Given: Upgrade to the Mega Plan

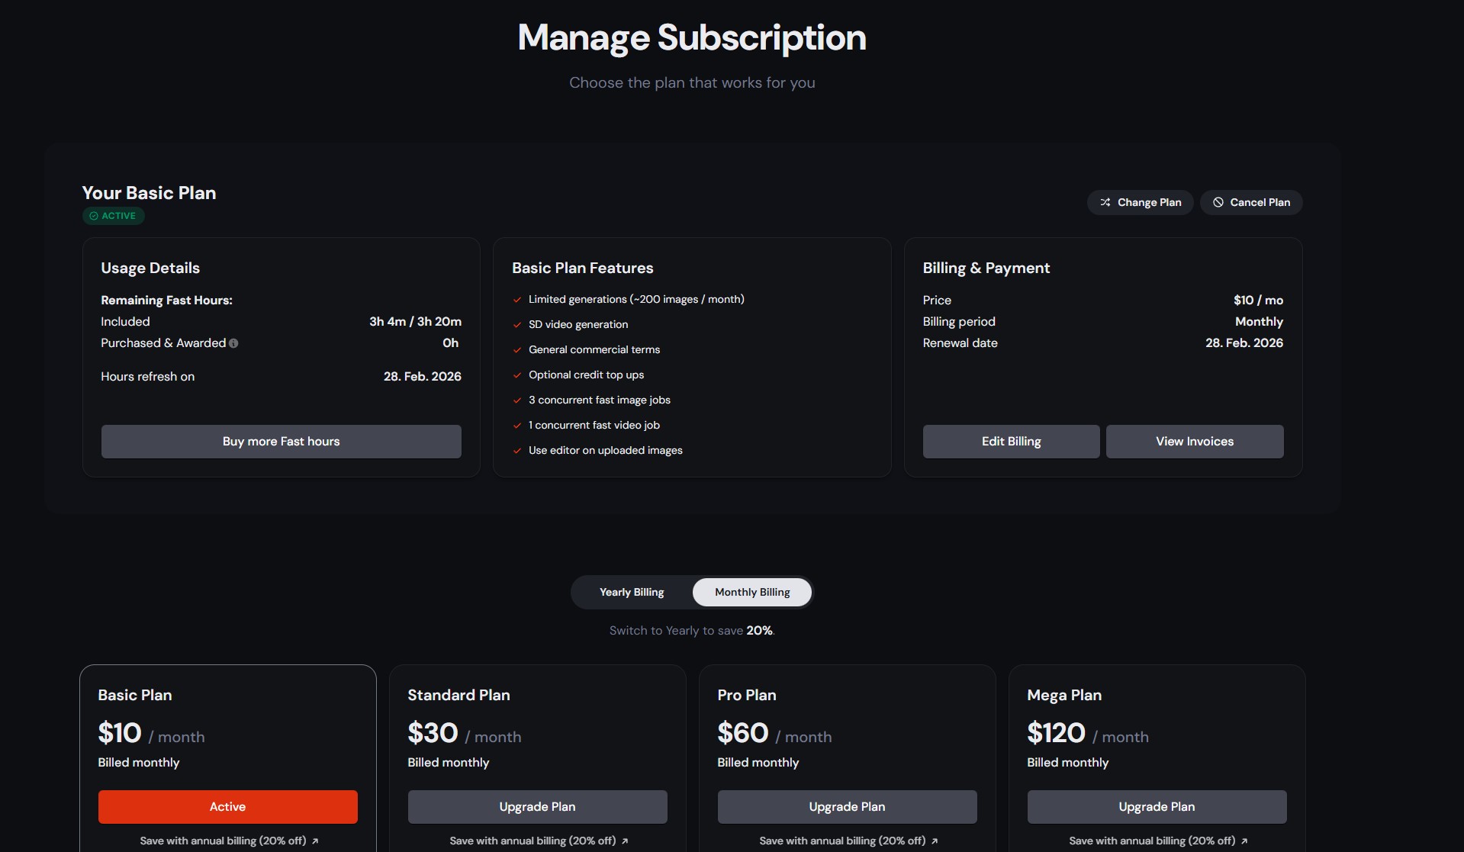Looking at the screenshot, I should pos(1157,807).
